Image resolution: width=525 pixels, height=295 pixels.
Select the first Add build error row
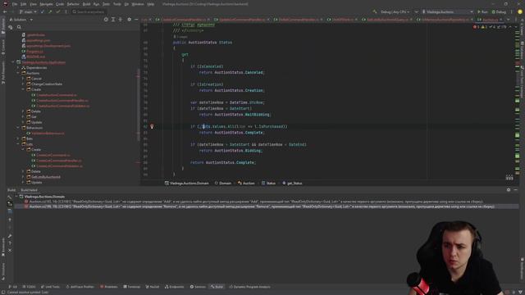pos(266,202)
